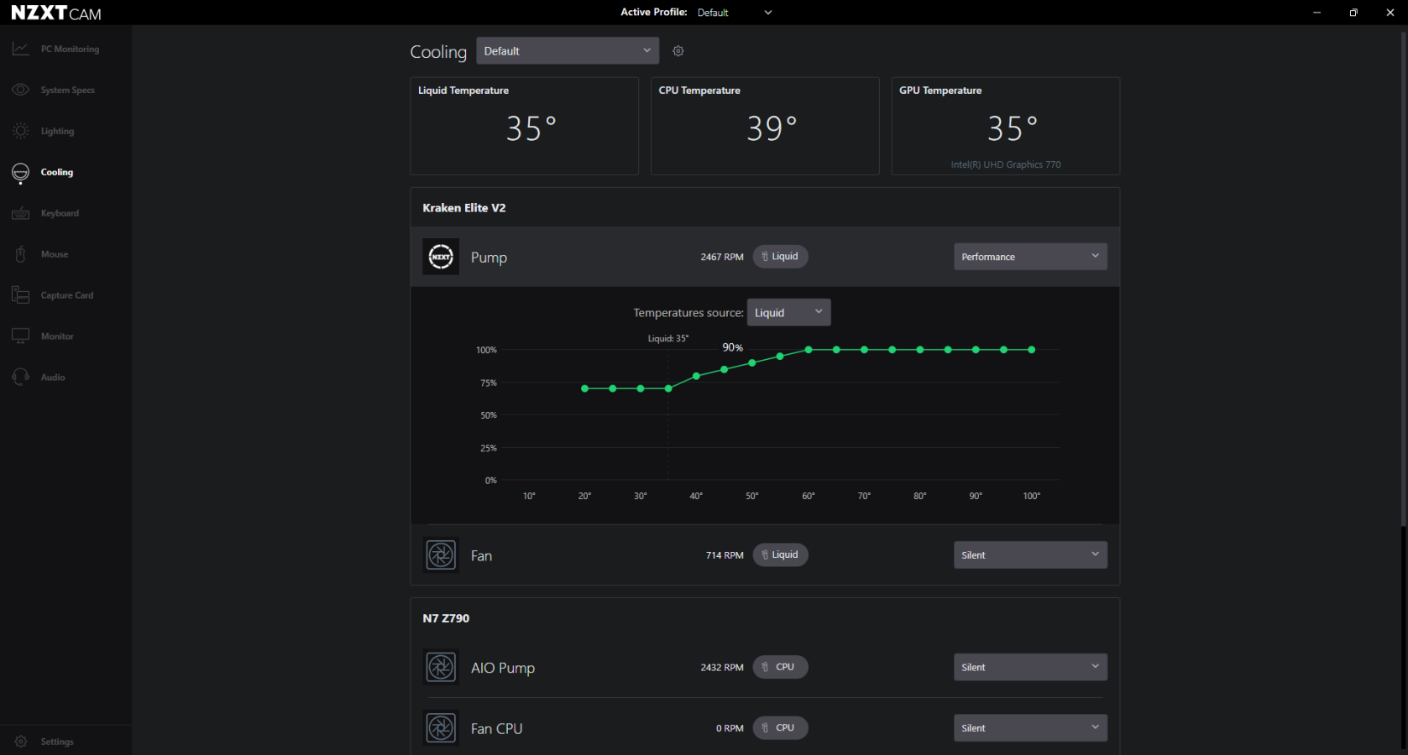Expand the Pump Performance mode dropdown

pyautogui.click(x=1029, y=257)
